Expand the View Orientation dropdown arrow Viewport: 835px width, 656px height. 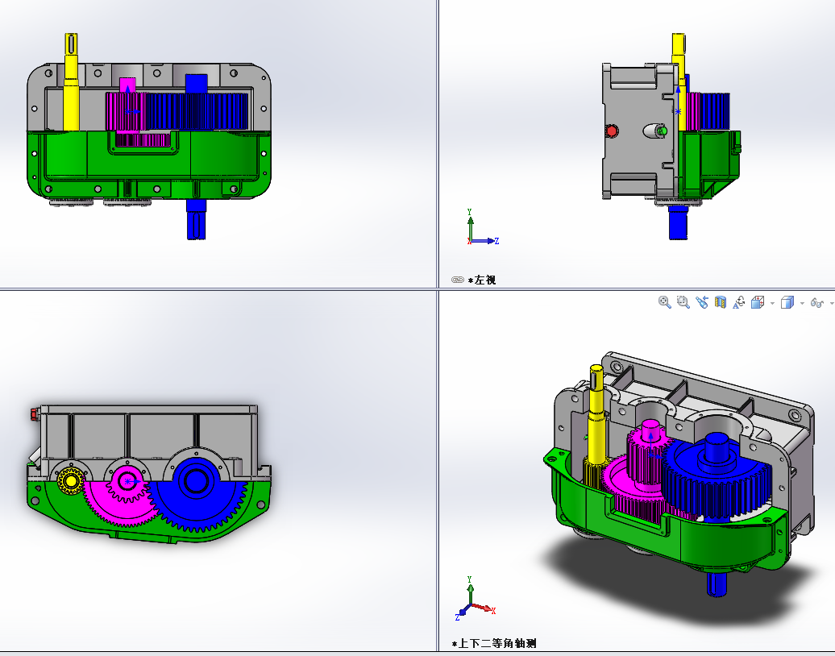[773, 304]
